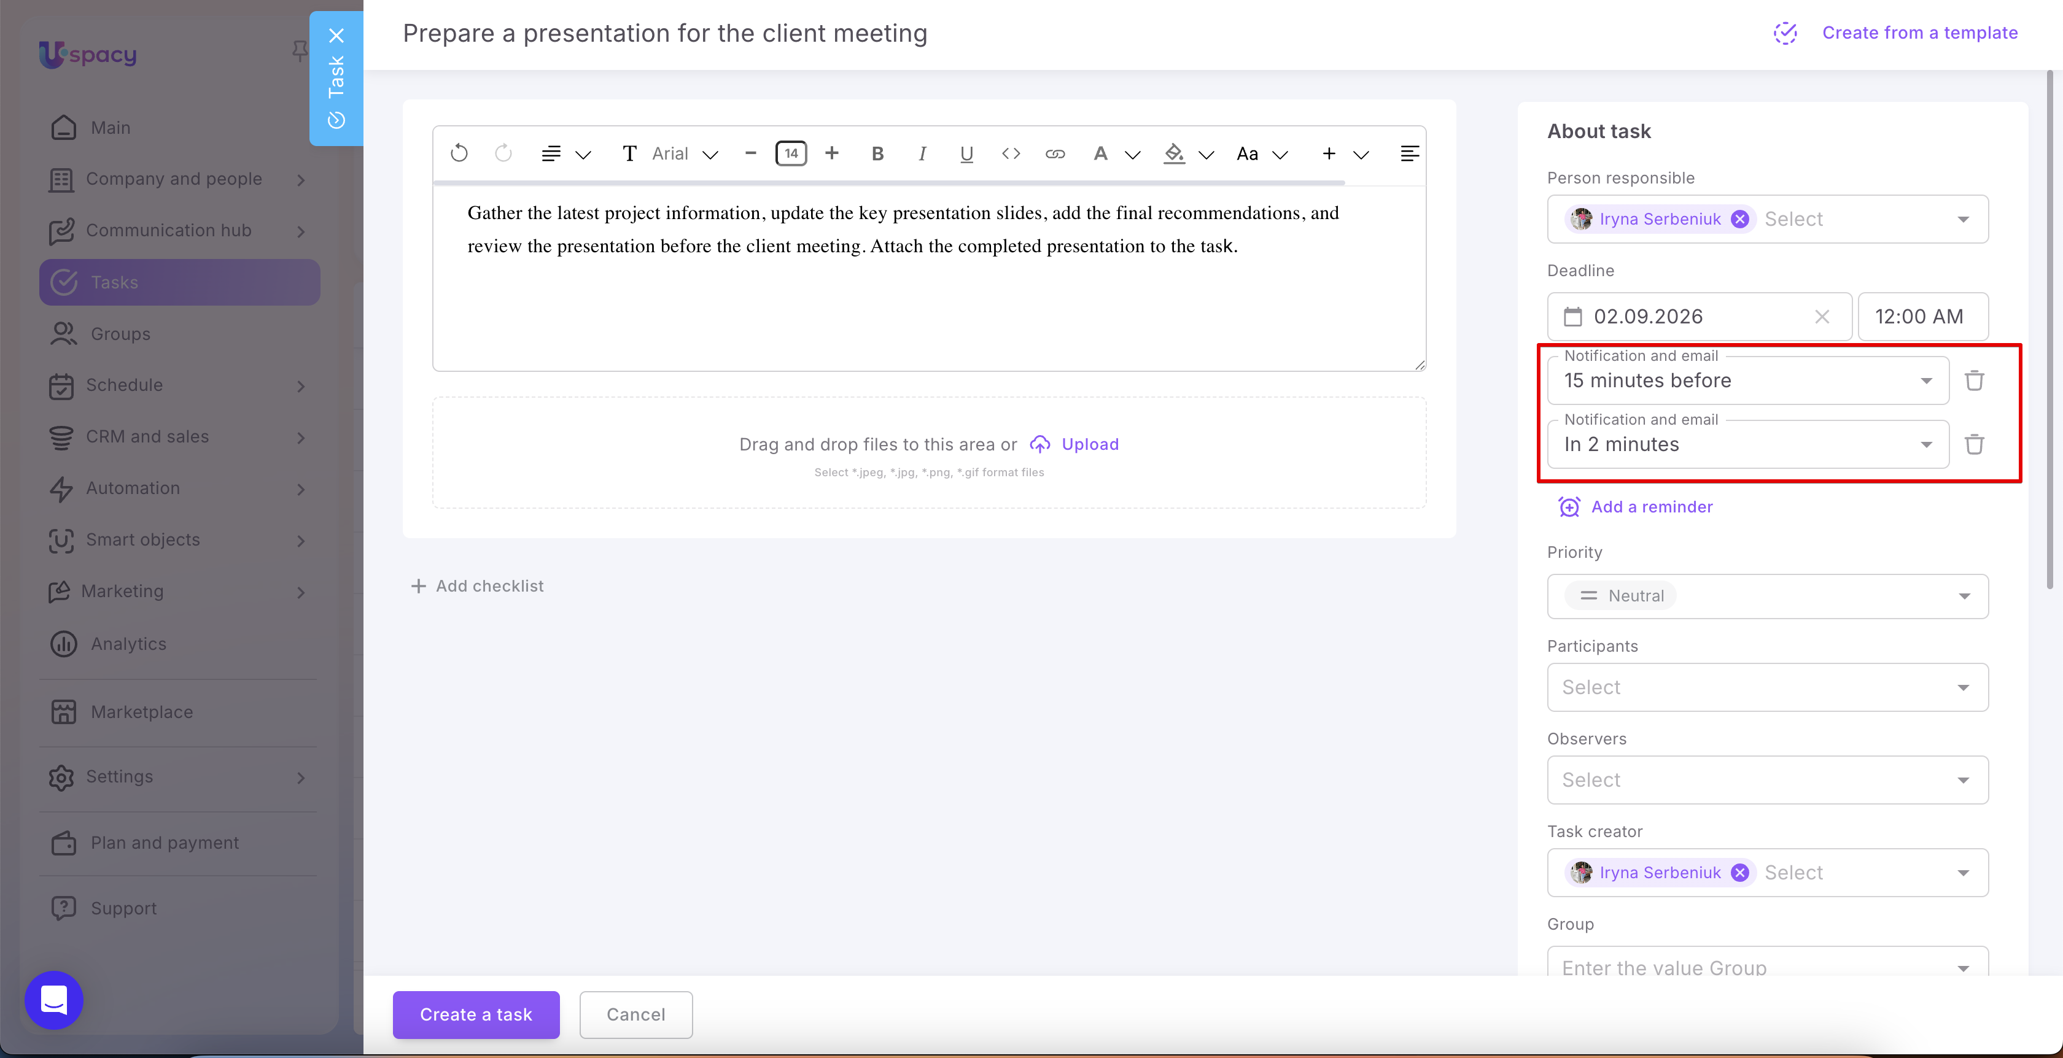
Task: Toggle underline text formatting
Action: (x=966, y=153)
